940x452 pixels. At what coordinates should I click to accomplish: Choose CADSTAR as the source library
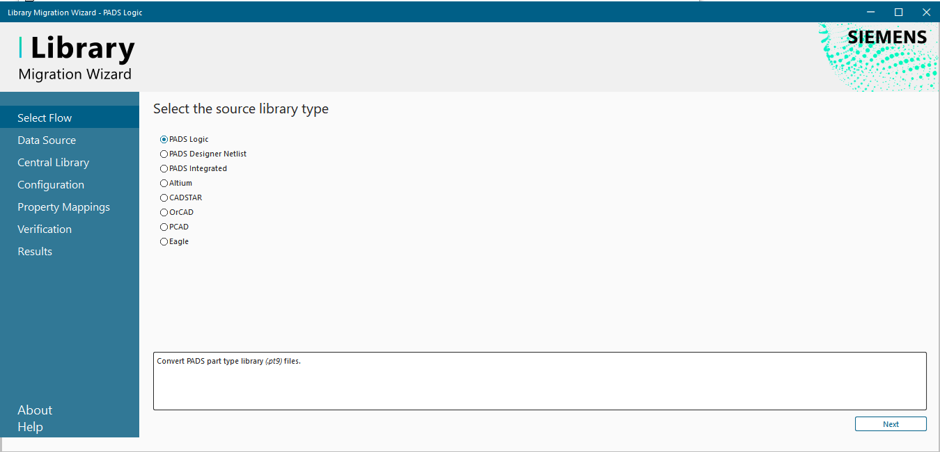click(164, 198)
